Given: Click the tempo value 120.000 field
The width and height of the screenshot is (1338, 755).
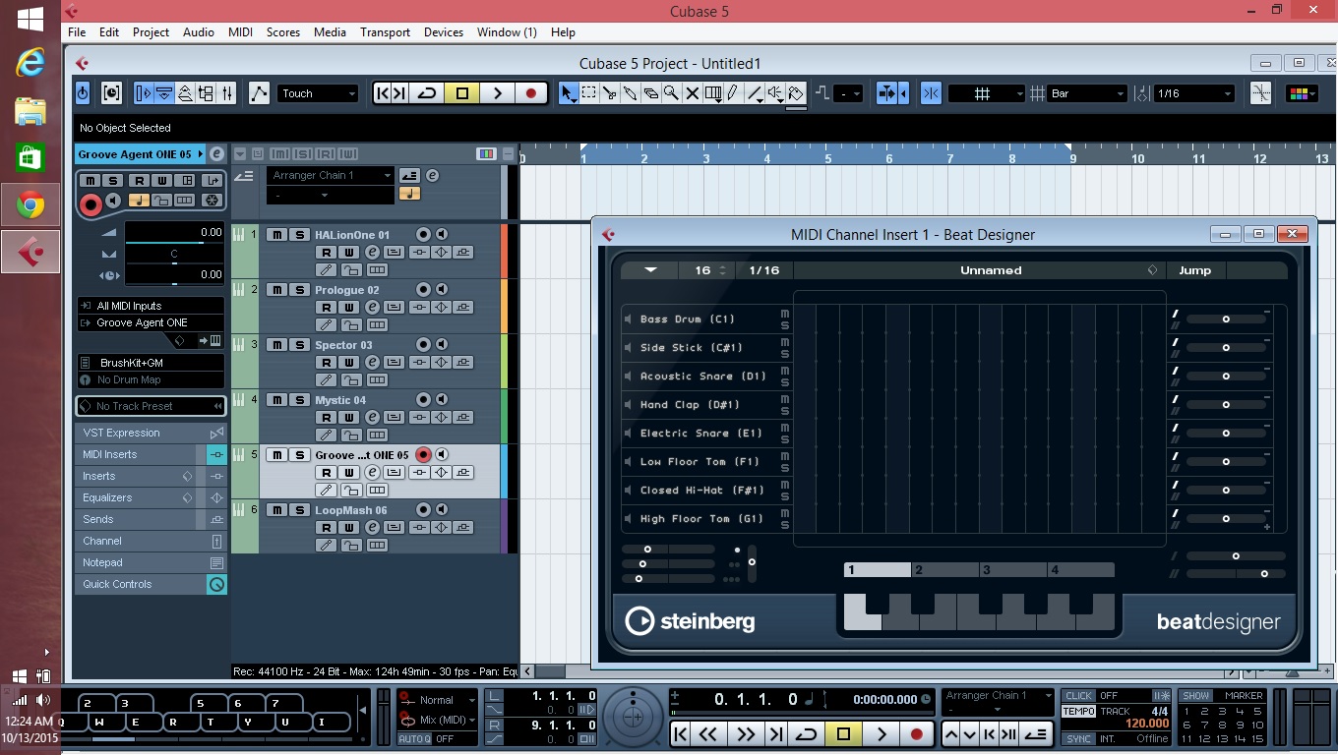Looking at the screenshot, I should pos(1147,725).
